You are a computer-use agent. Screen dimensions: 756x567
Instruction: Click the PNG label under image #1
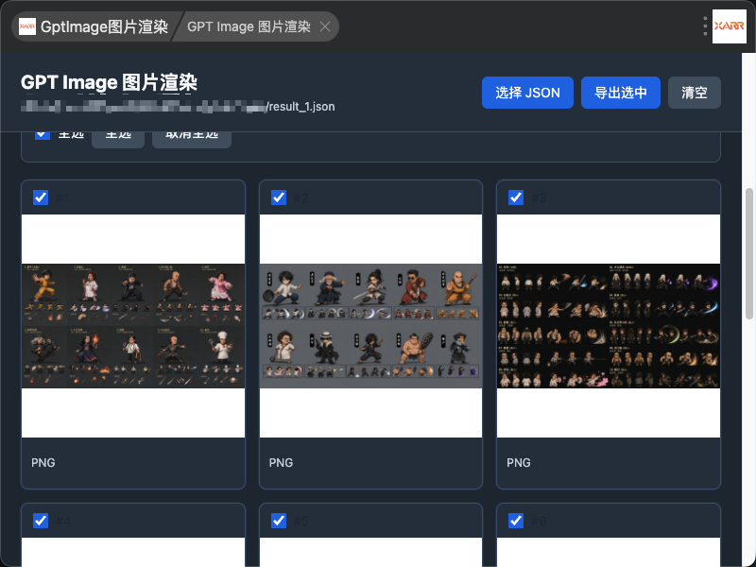[43, 463]
